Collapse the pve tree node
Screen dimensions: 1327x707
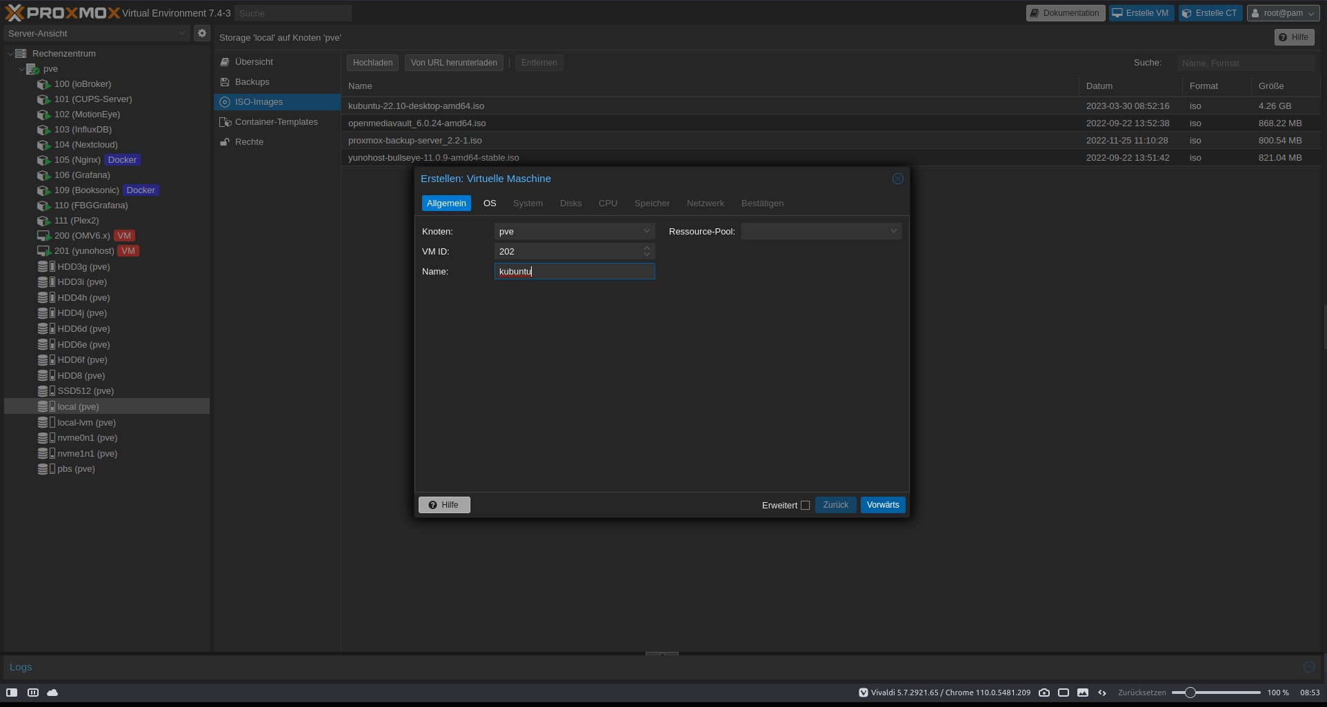point(21,69)
